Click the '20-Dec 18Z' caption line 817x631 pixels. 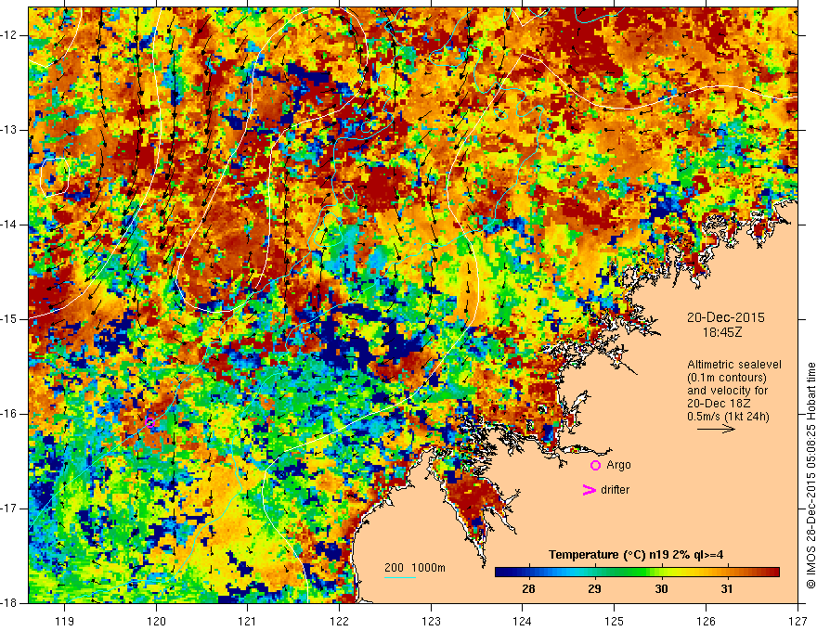(720, 404)
